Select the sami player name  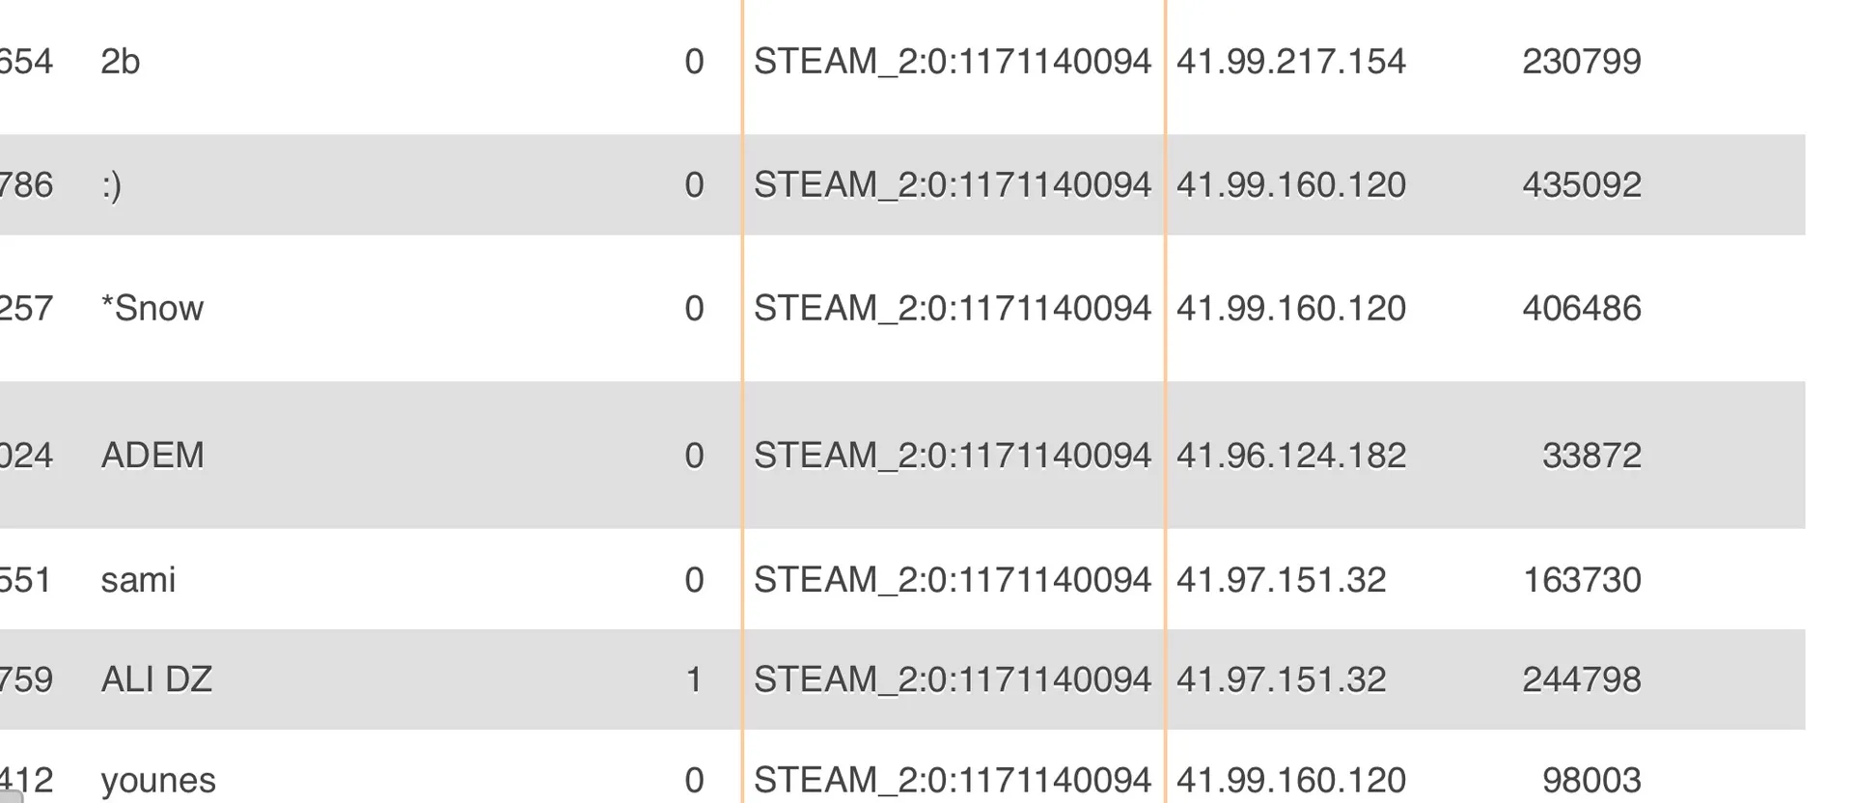[x=138, y=580]
